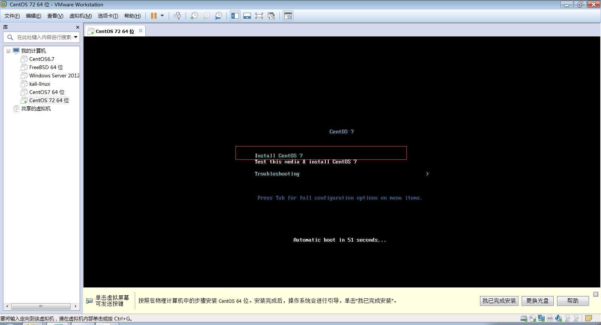
Task: Toggle the console view button
Action: click(x=288, y=16)
